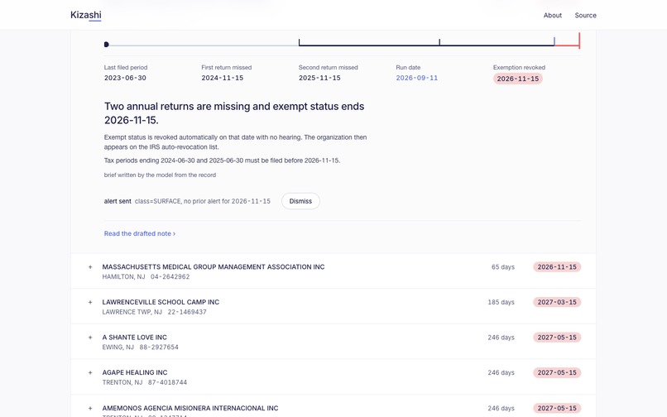
Task: Click the 185 days value
Action: [x=501, y=302]
